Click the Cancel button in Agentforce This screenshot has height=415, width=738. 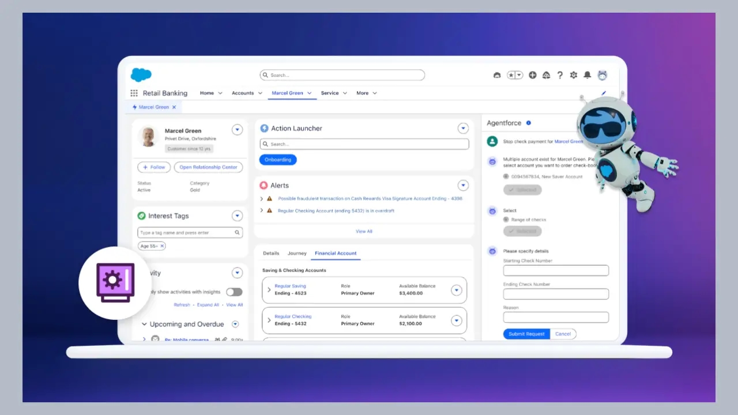pyautogui.click(x=563, y=334)
